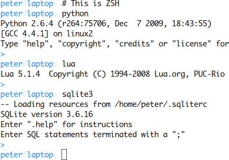229x160 pixels.
Task: Click the 'Enter ".help" for instructions' line
Action: [66, 124]
